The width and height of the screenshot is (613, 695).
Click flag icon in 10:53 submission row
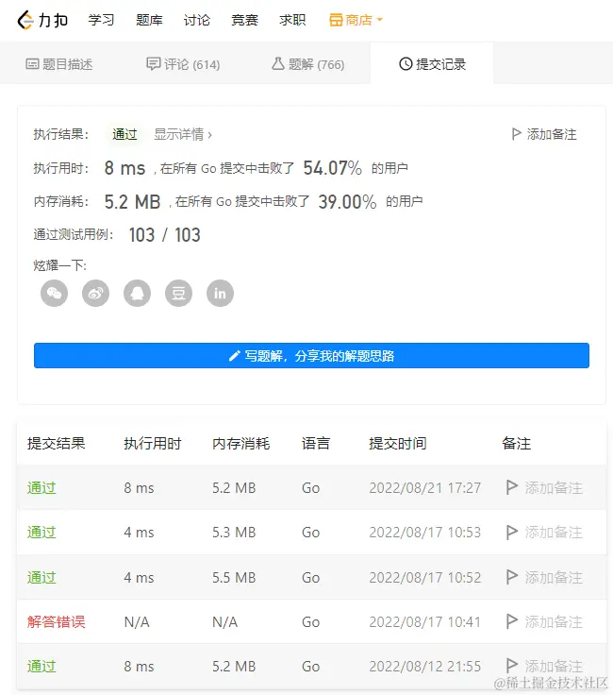pyautogui.click(x=512, y=532)
